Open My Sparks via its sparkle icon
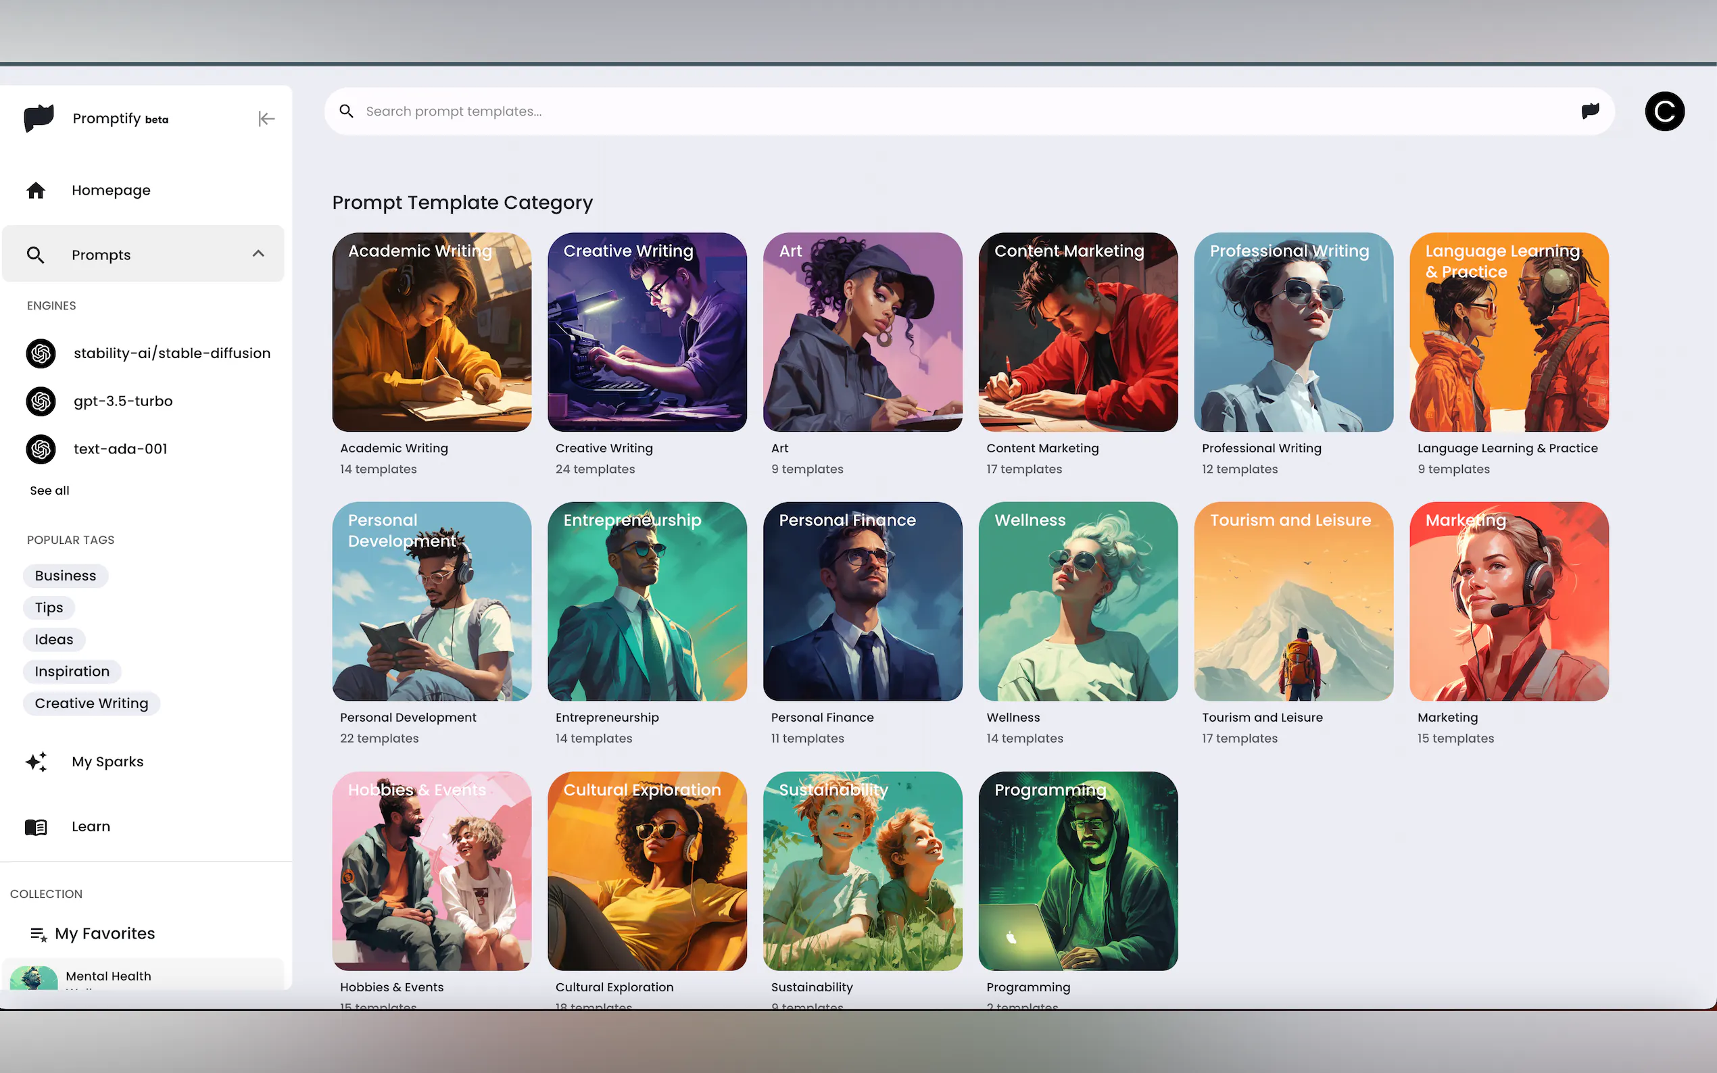The height and width of the screenshot is (1073, 1717). pos(36,762)
